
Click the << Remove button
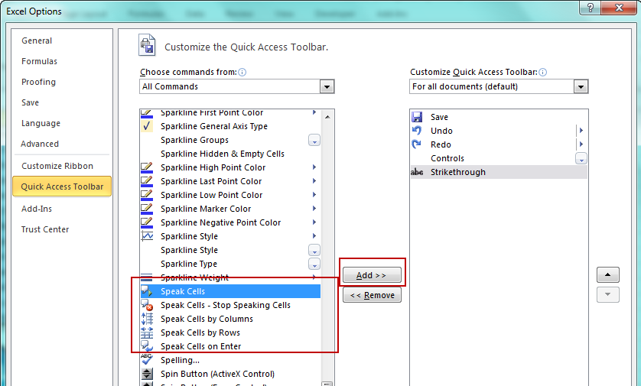(372, 295)
